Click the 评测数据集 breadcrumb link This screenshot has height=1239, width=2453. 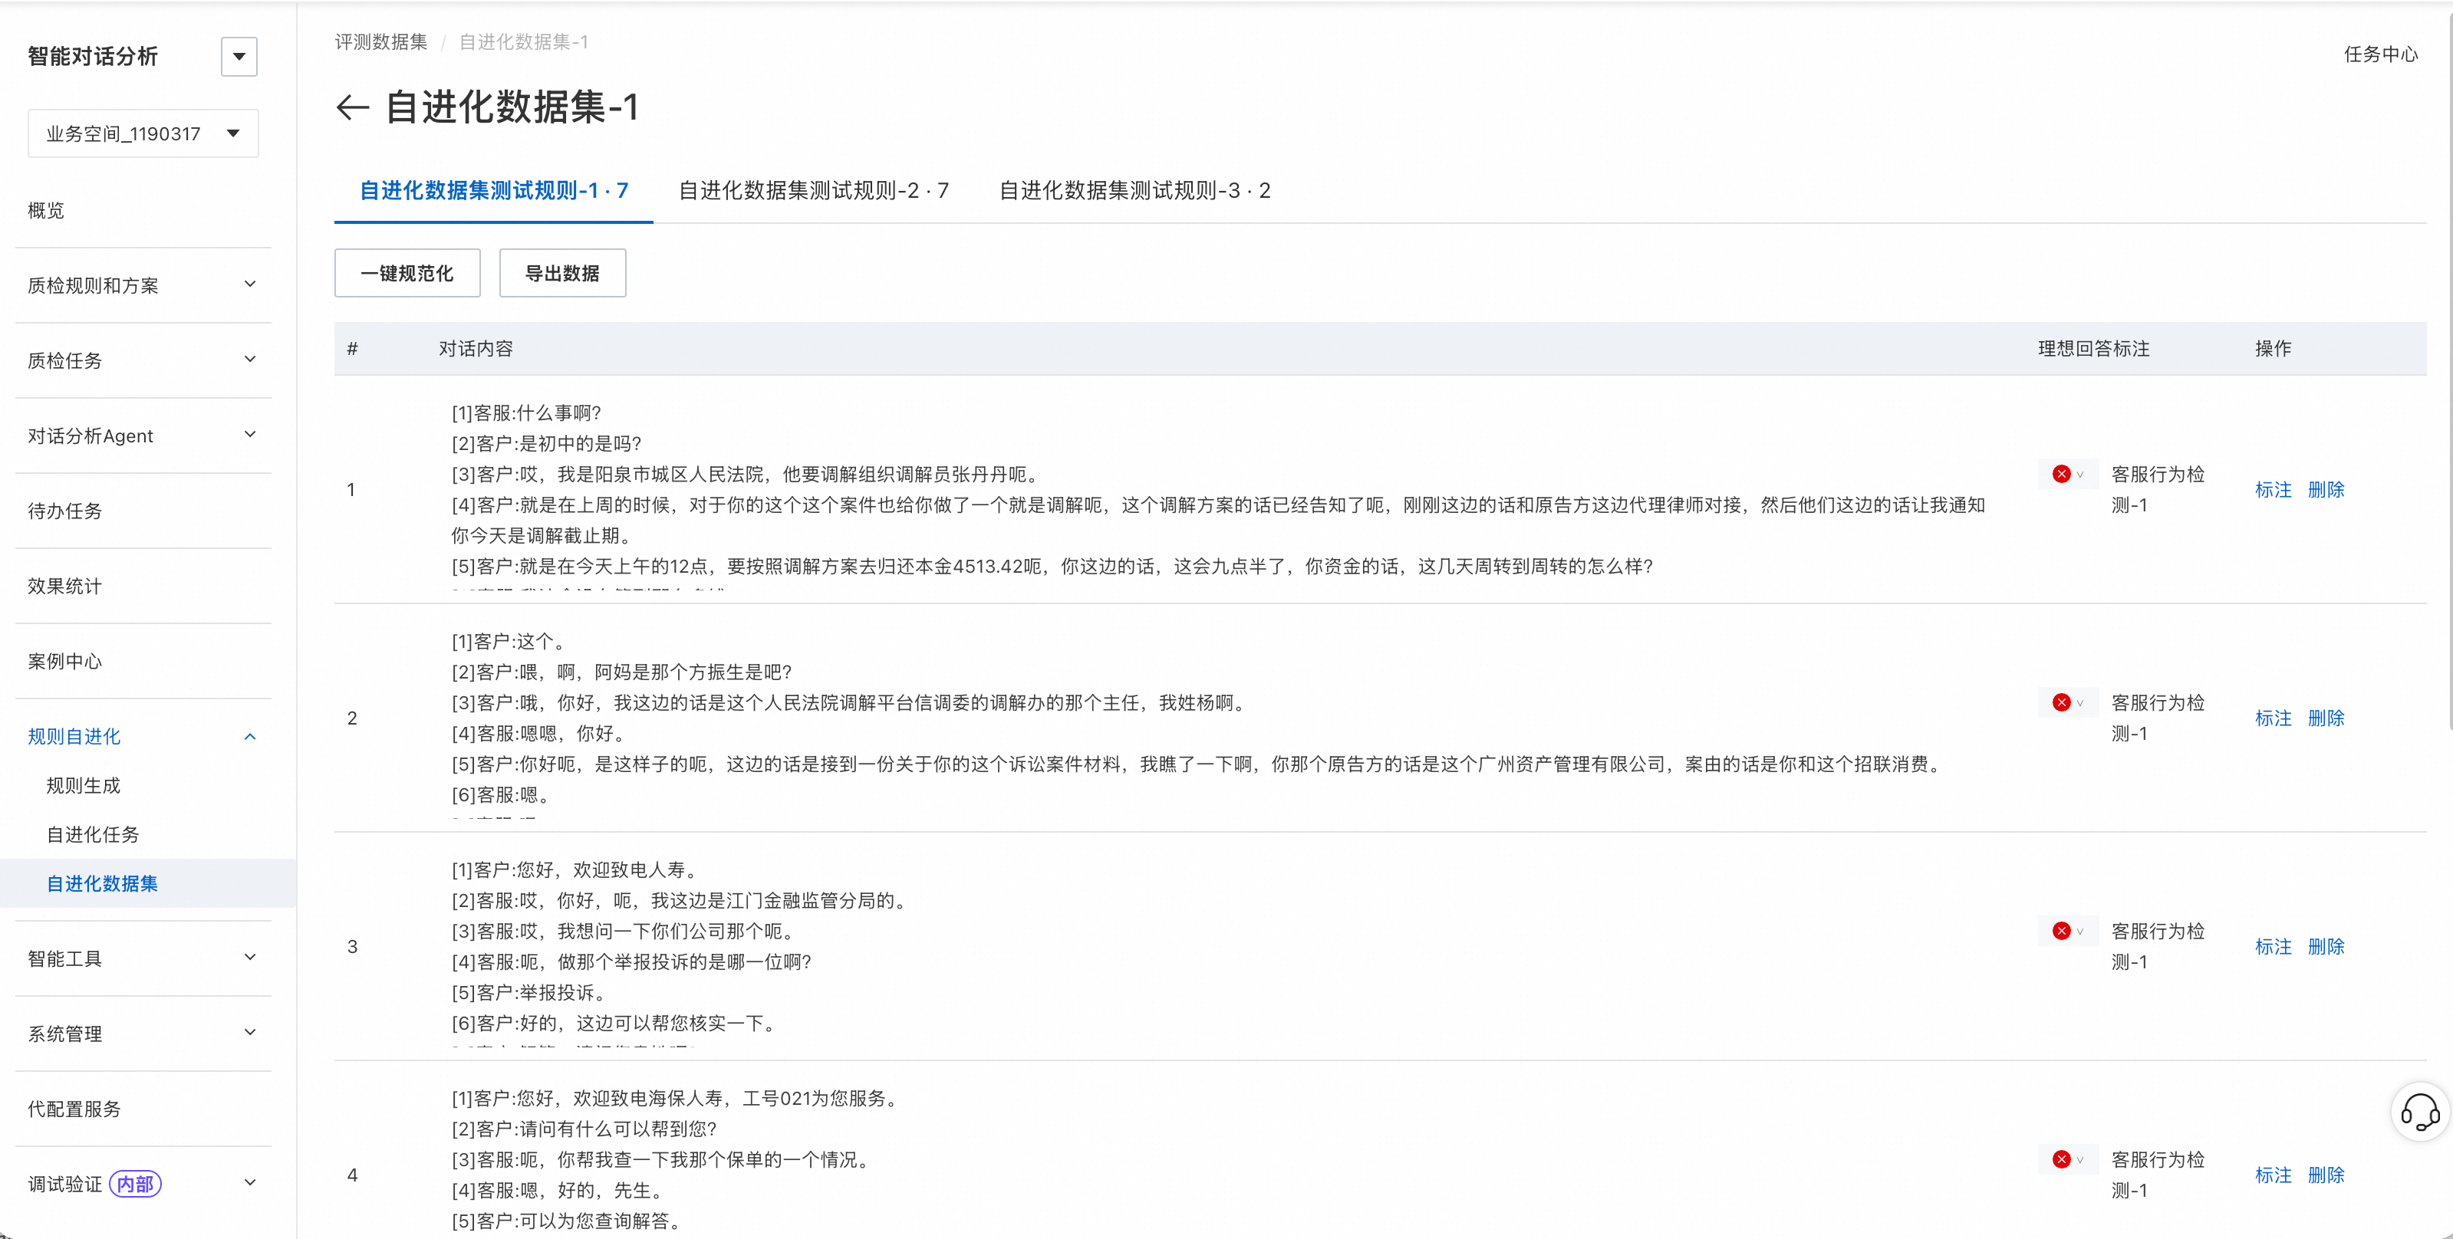(381, 42)
